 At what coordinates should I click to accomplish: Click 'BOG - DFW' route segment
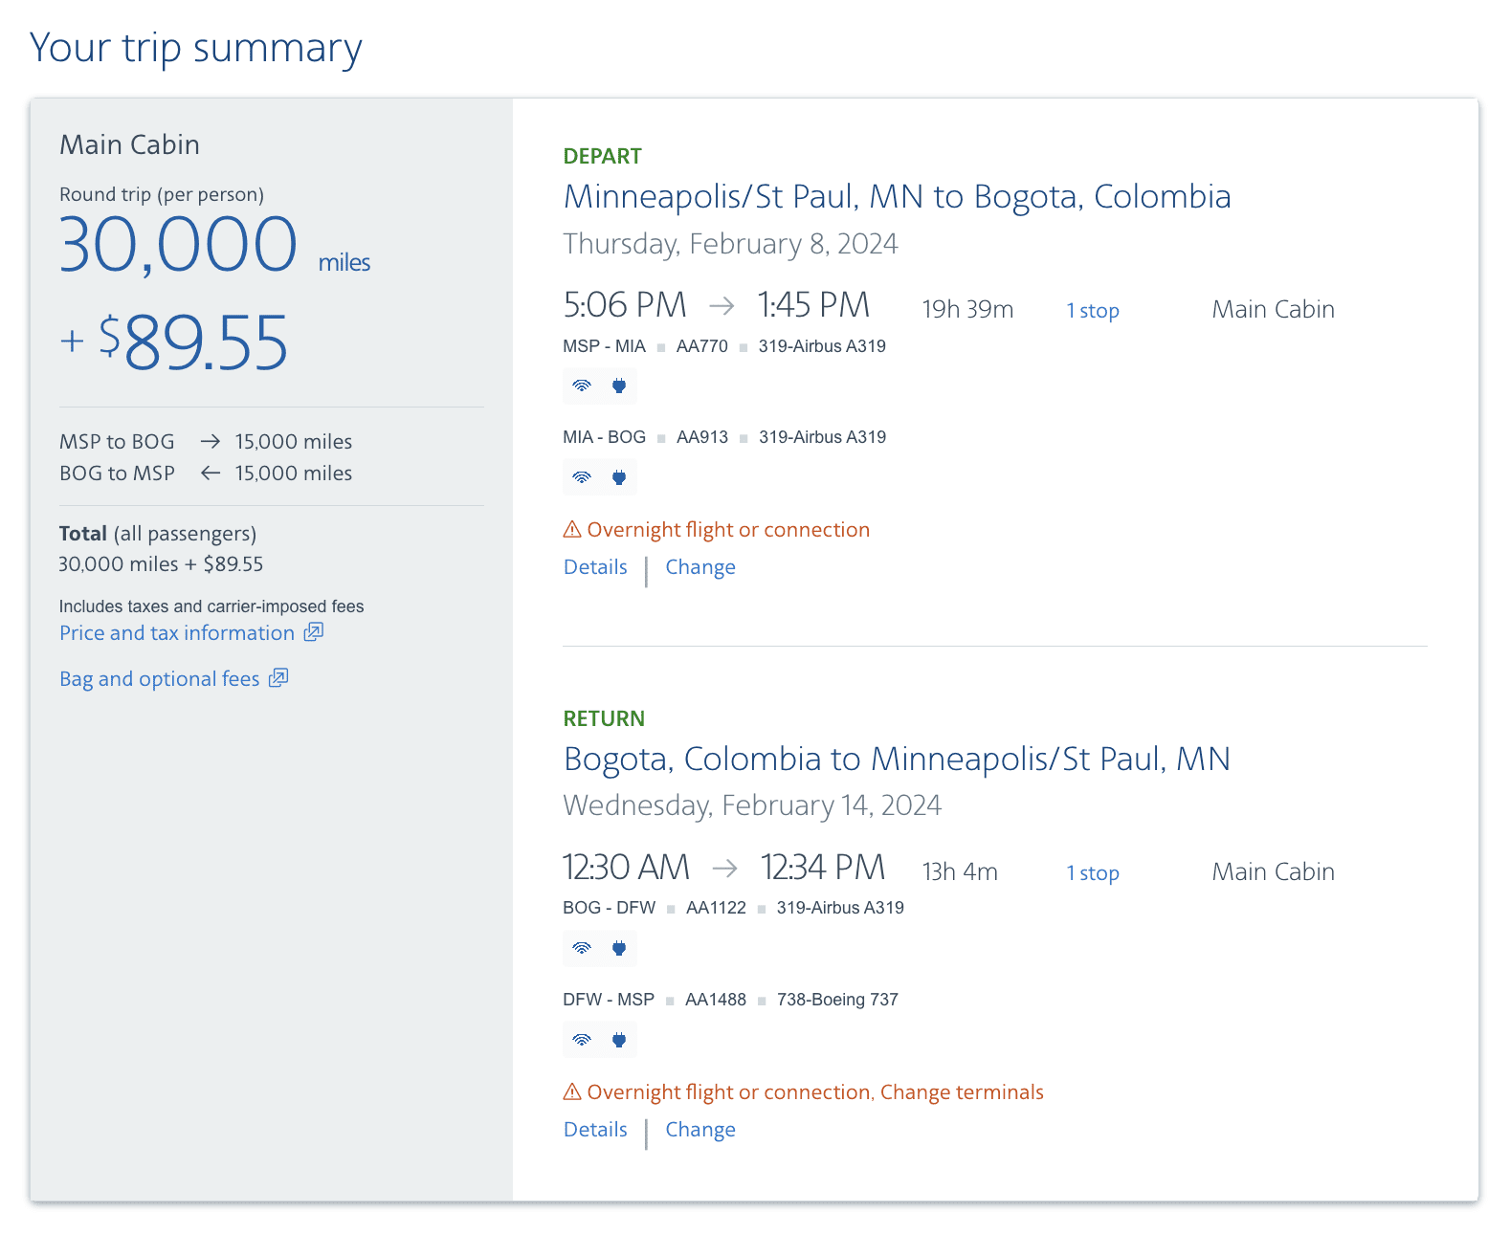[x=609, y=908]
